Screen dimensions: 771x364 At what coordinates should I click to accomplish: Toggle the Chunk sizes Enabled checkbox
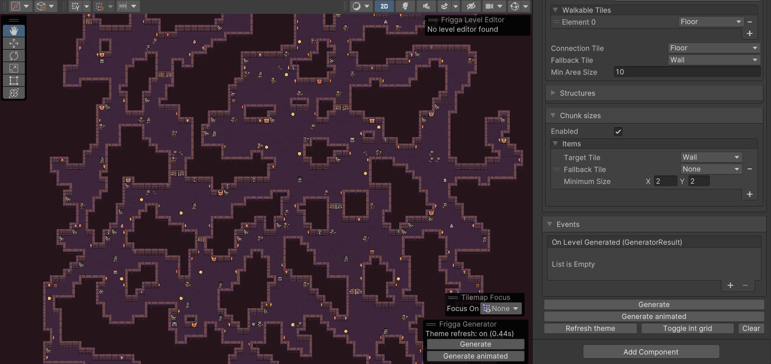click(x=618, y=132)
